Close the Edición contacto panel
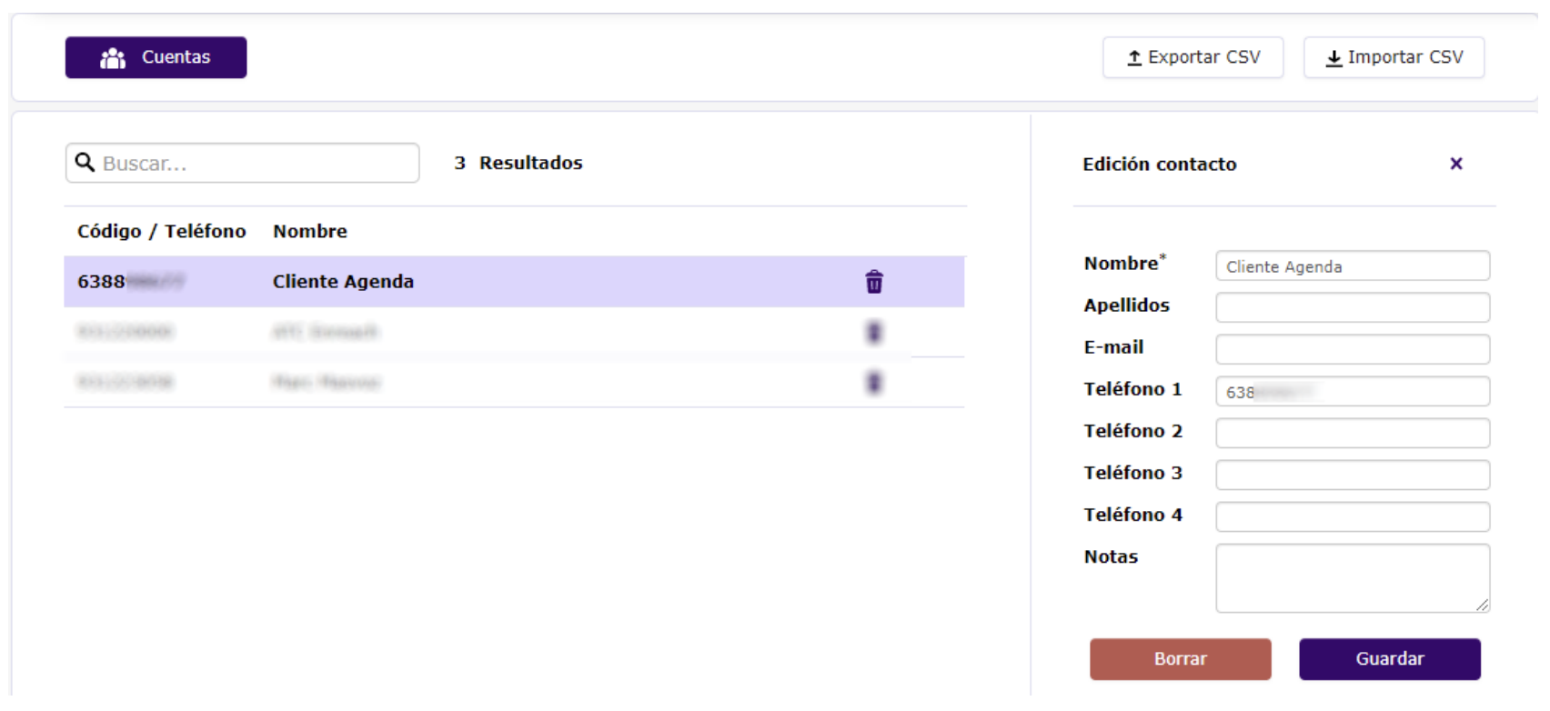Viewport: 1550px width, 711px height. pyautogui.click(x=1455, y=164)
